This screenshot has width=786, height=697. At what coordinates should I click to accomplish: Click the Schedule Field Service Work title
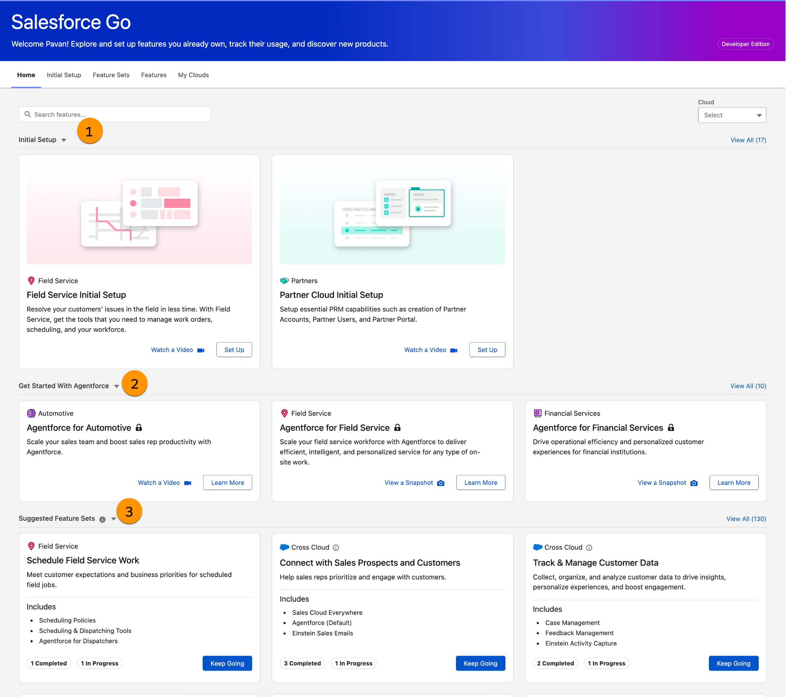pos(83,560)
